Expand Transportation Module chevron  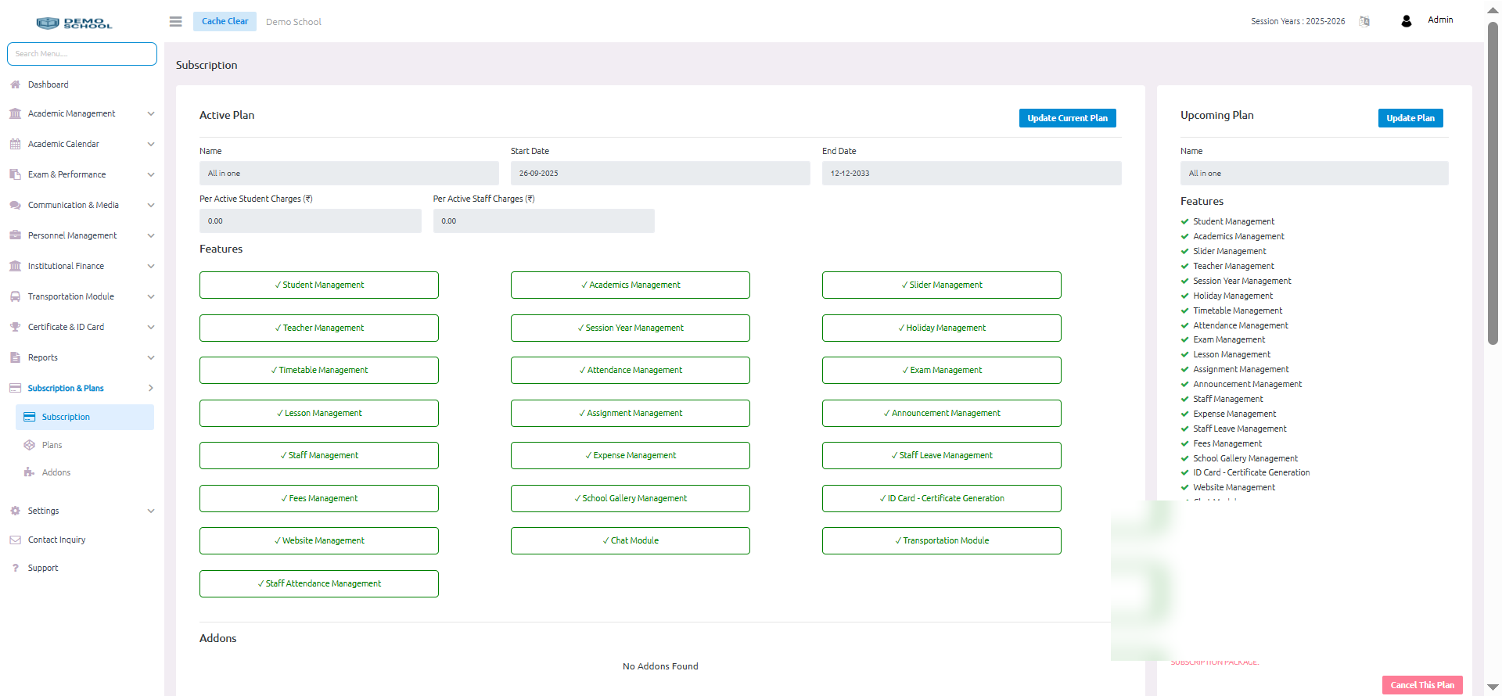(x=151, y=296)
